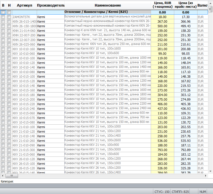The height and width of the screenshot is (194, 213).
Task: Enable B checkbox for KKV 10-015-200
Action: [x=3, y=99]
